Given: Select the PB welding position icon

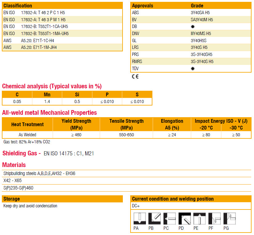Looking at the screenshot, I should tap(155, 219).
